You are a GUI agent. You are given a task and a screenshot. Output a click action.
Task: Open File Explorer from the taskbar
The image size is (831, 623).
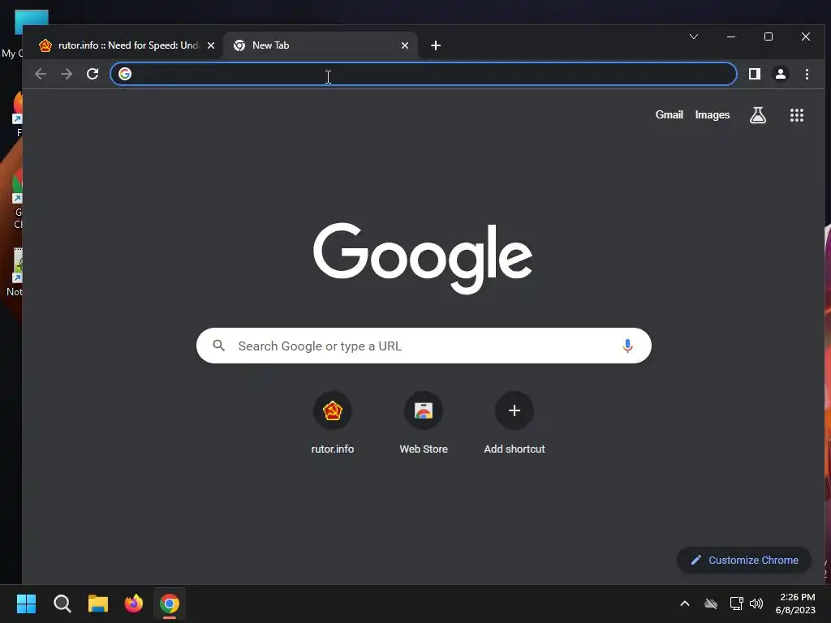tap(98, 604)
